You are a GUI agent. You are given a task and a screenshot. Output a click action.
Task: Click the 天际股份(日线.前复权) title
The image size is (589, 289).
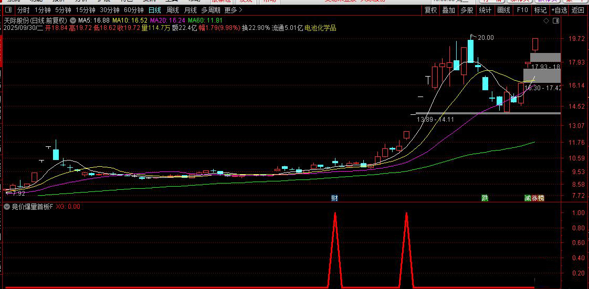36,20
